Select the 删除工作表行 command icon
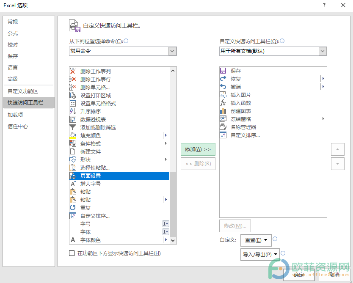Screen dimensions: 353x283 [73, 79]
